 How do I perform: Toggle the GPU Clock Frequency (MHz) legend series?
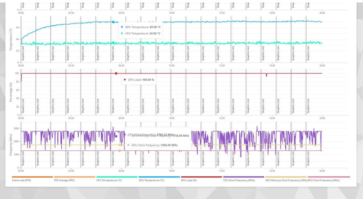pos(329,179)
